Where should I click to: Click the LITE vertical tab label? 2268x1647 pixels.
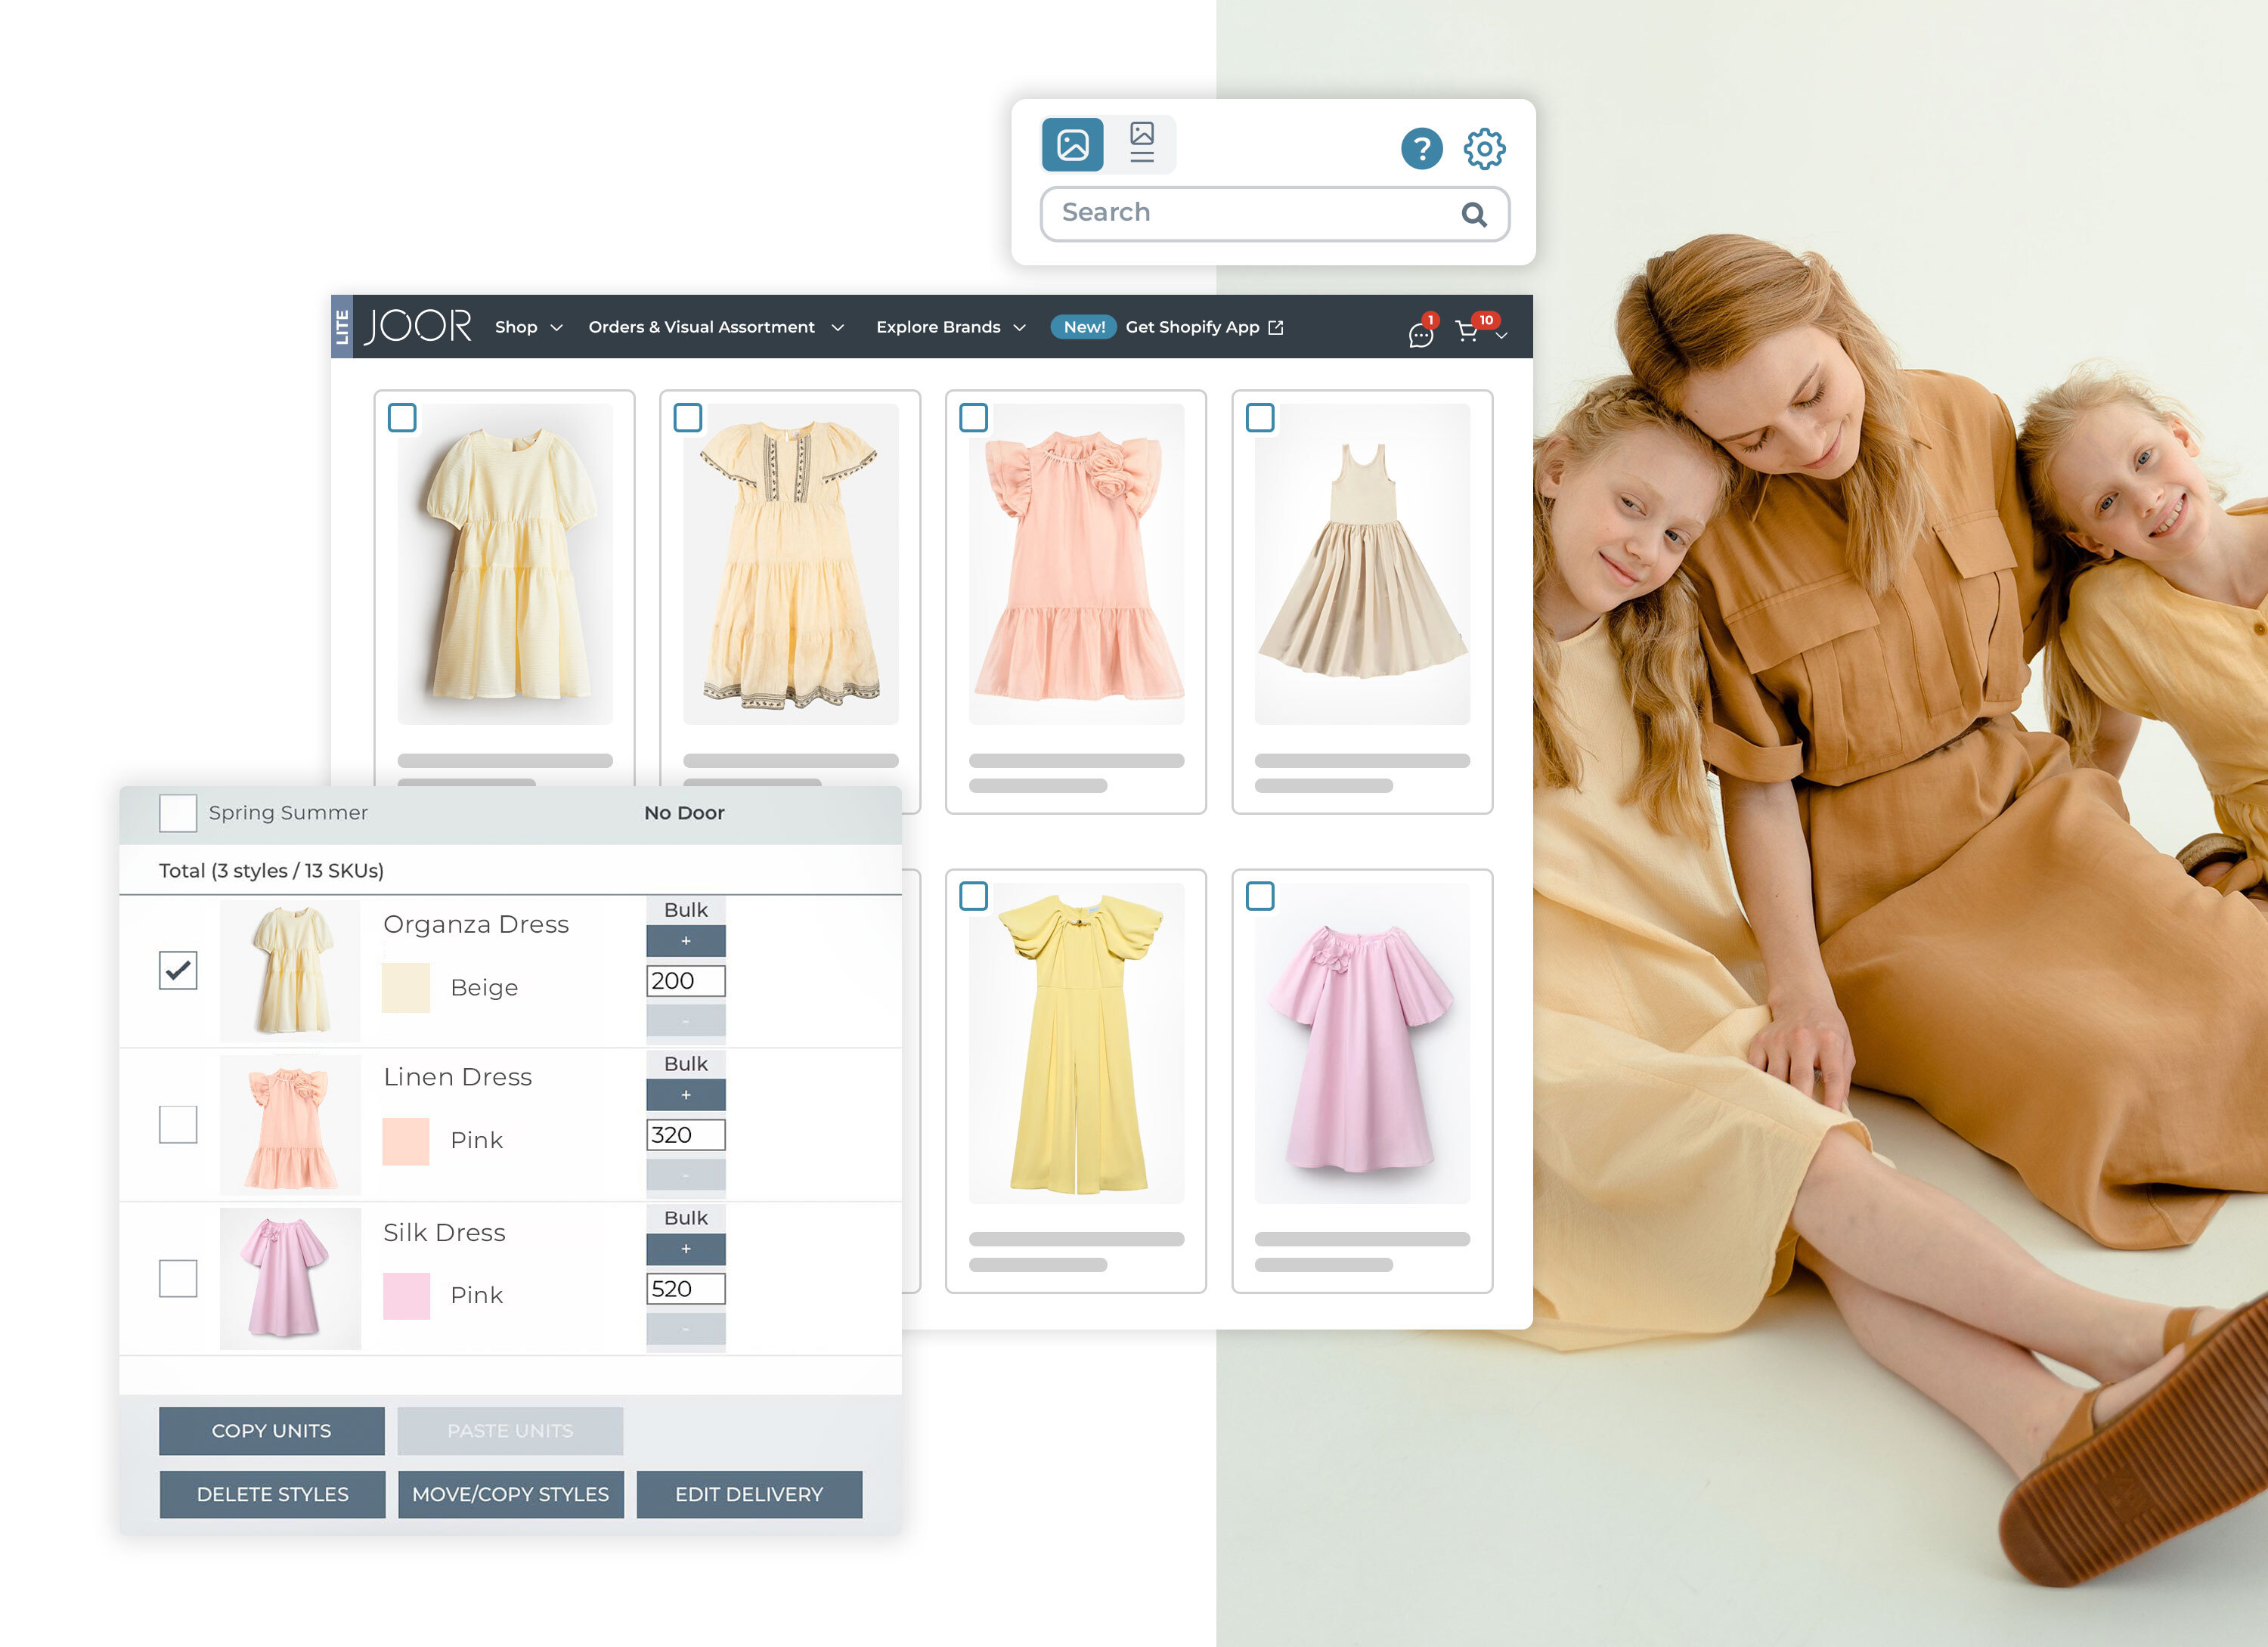pos(342,327)
